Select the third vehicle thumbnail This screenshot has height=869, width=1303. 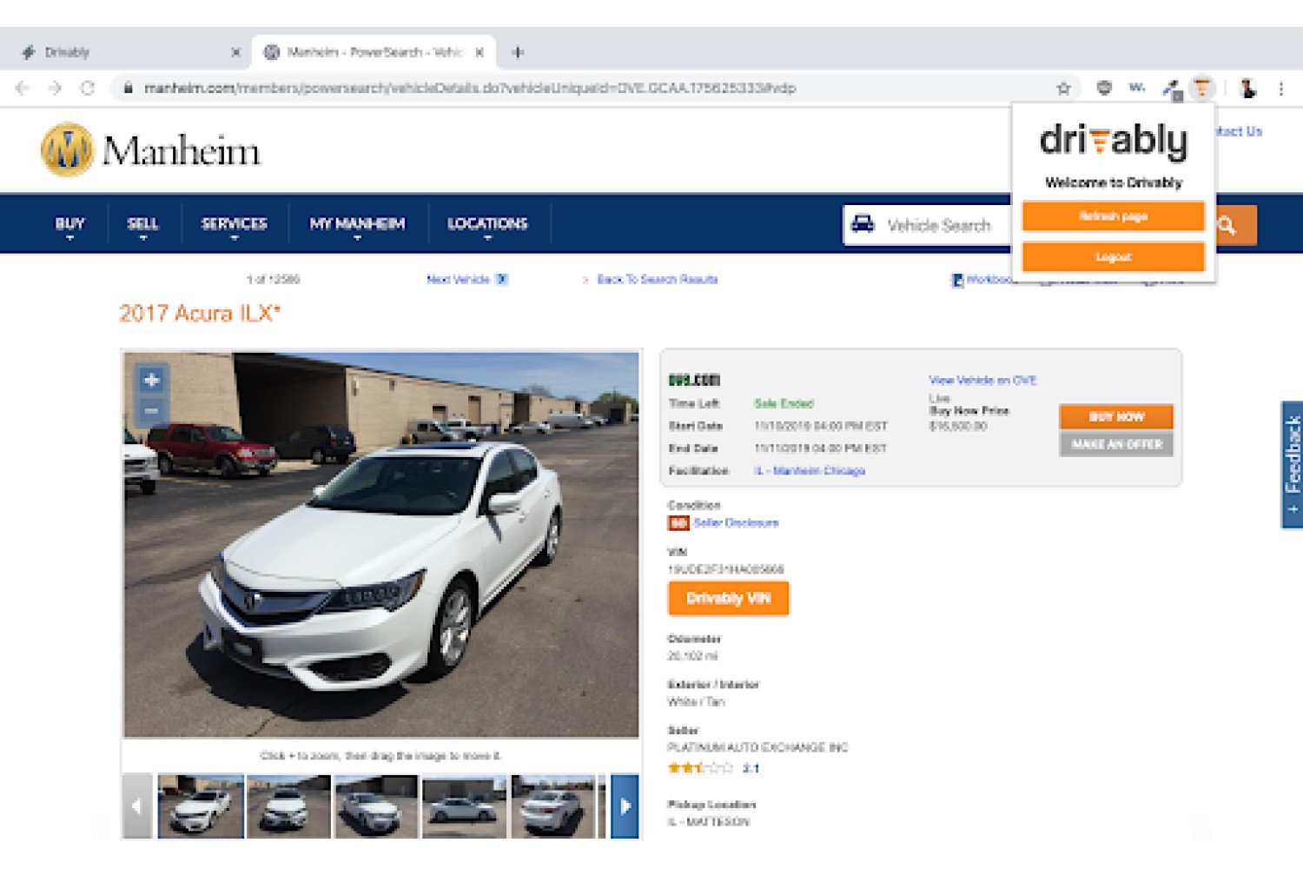[377, 806]
